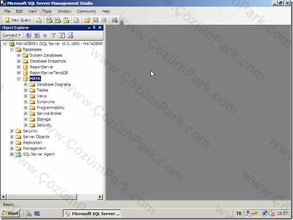Image resolution: width=293 pixels, height=220 pixels.
Task: Click the Windows Start button
Action: point(10,213)
